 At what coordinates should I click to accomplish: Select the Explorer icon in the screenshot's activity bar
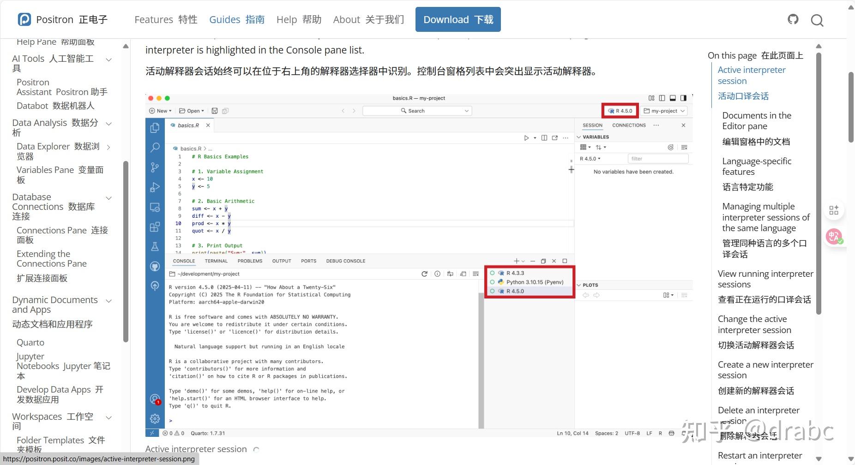coord(155,128)
